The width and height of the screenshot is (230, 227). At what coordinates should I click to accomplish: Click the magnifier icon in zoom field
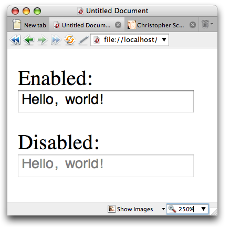point(172,209)
